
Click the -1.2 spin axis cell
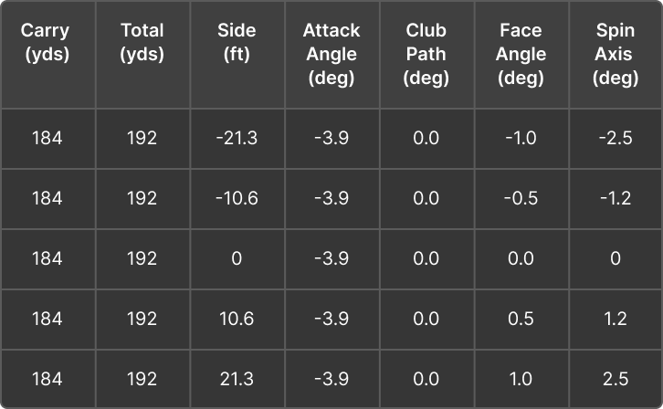point(616,199)
